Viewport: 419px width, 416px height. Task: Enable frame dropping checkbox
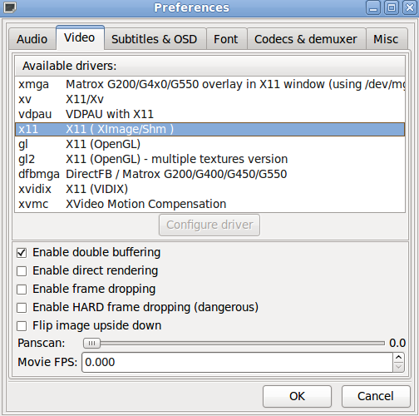click(22, 290)
